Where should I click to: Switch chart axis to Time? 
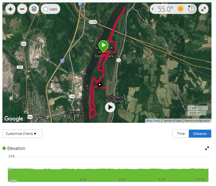point(181,134)
